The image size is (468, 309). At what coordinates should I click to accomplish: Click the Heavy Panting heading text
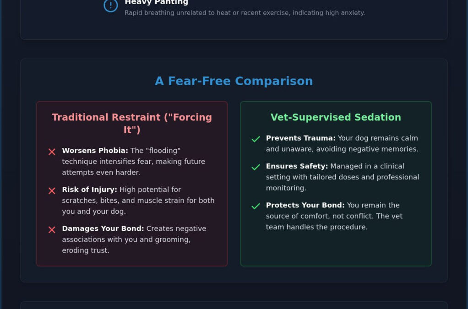(x=157, y=2)
